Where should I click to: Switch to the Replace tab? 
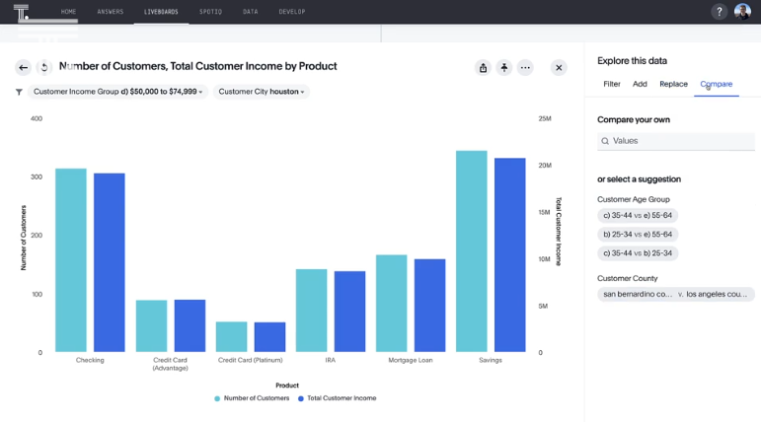click(673, 84)
